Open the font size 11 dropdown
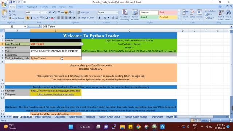 click(x=47, y=12)
